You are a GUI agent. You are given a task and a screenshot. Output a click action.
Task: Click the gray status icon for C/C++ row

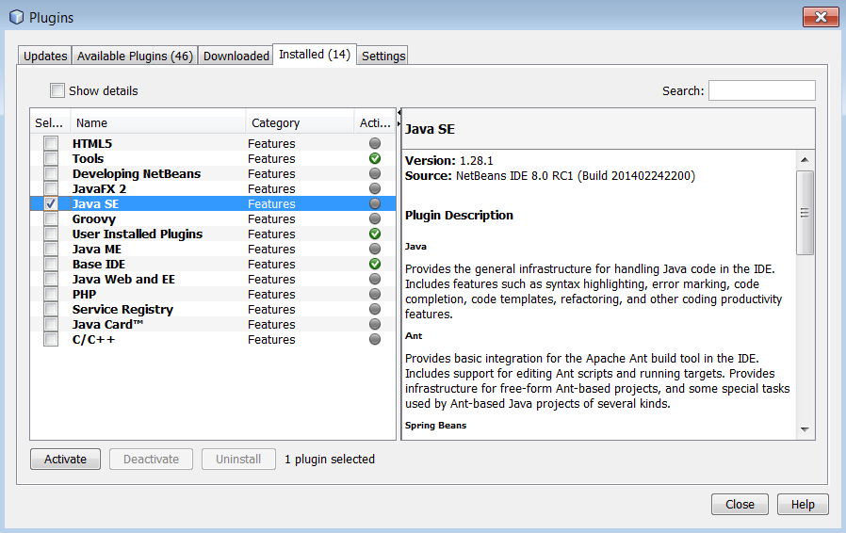tap(375, 340)
